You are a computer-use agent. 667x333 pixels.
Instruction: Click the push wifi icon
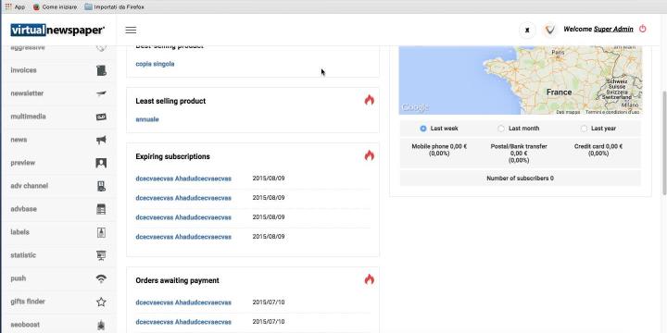[101, 278]
